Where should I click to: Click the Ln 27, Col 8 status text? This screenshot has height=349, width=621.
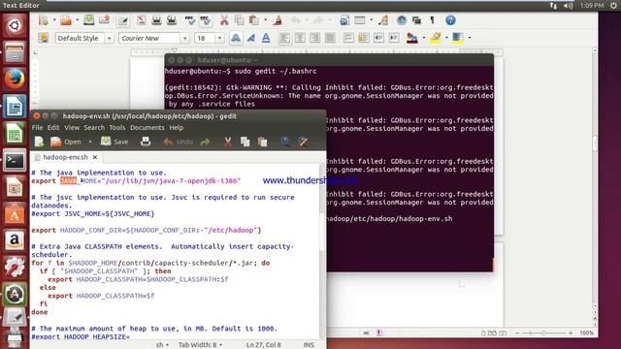pyautogui.click(x=263, y=345)
